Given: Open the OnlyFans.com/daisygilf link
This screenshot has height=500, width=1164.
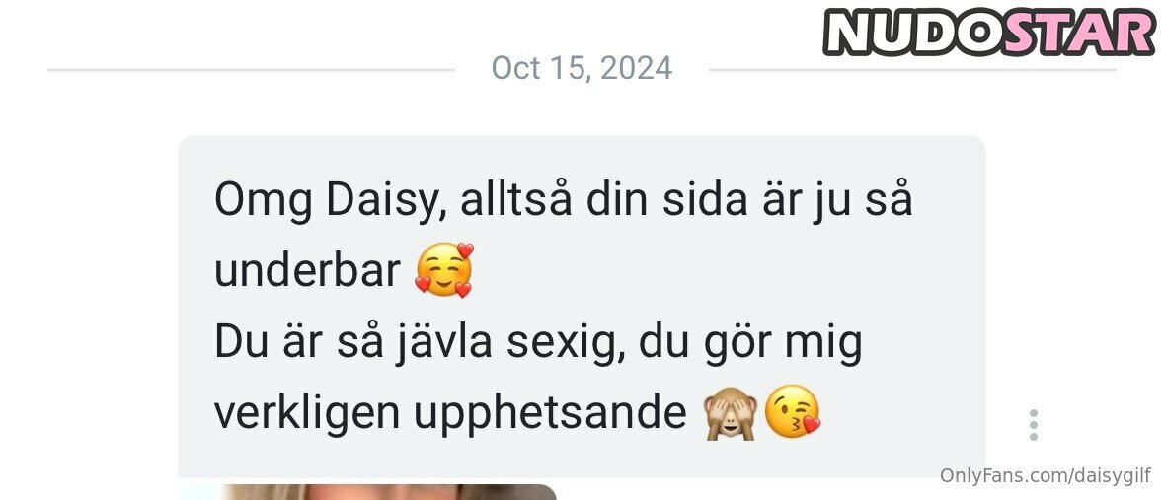Looking at the screenshot, I should (x=1046, y=475).
